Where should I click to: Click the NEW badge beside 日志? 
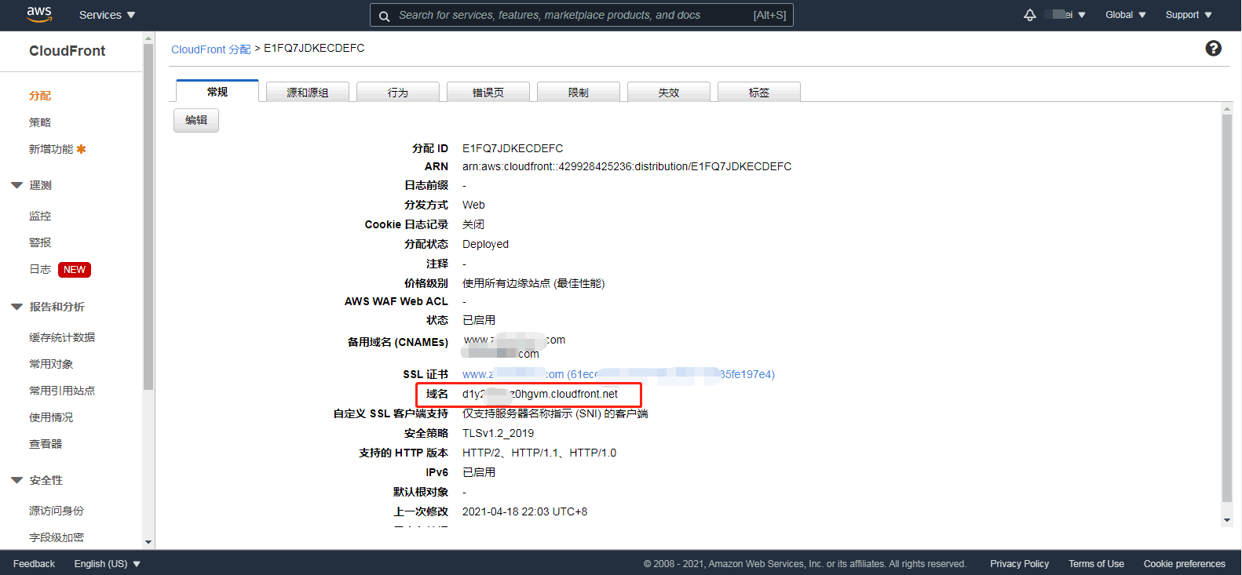75,270
